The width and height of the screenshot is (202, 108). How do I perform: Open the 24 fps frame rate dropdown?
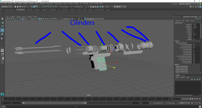(x=185, y=103)
